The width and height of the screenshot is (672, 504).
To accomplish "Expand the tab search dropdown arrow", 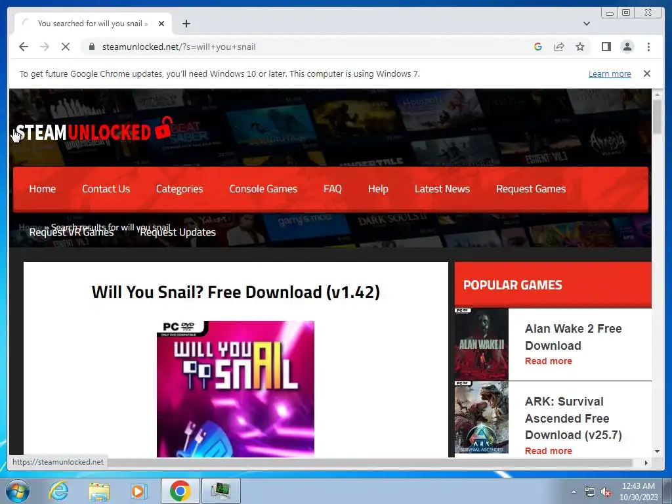I will pyautogui.click(x=587, y=24).
